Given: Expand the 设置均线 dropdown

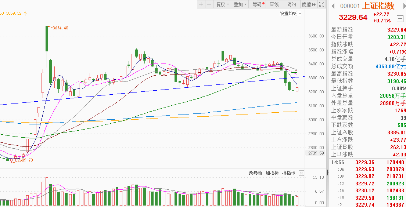Looking at the screenshot, I should tap(290, 13).
